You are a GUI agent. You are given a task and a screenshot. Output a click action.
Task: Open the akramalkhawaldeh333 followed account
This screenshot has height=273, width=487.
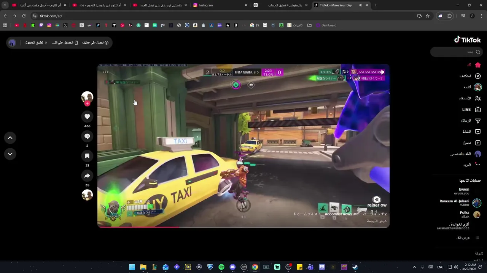pyautogui.click(x=453, y=226)
